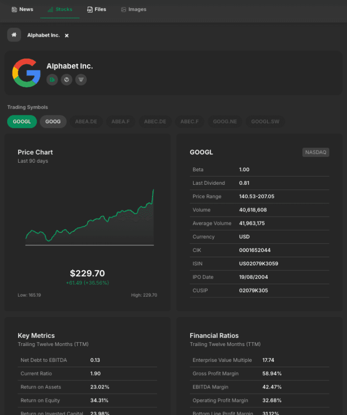Viewport: 347px width, 415px height.
Task: Click the Google logo image
Action: click(x=26, y=73)
